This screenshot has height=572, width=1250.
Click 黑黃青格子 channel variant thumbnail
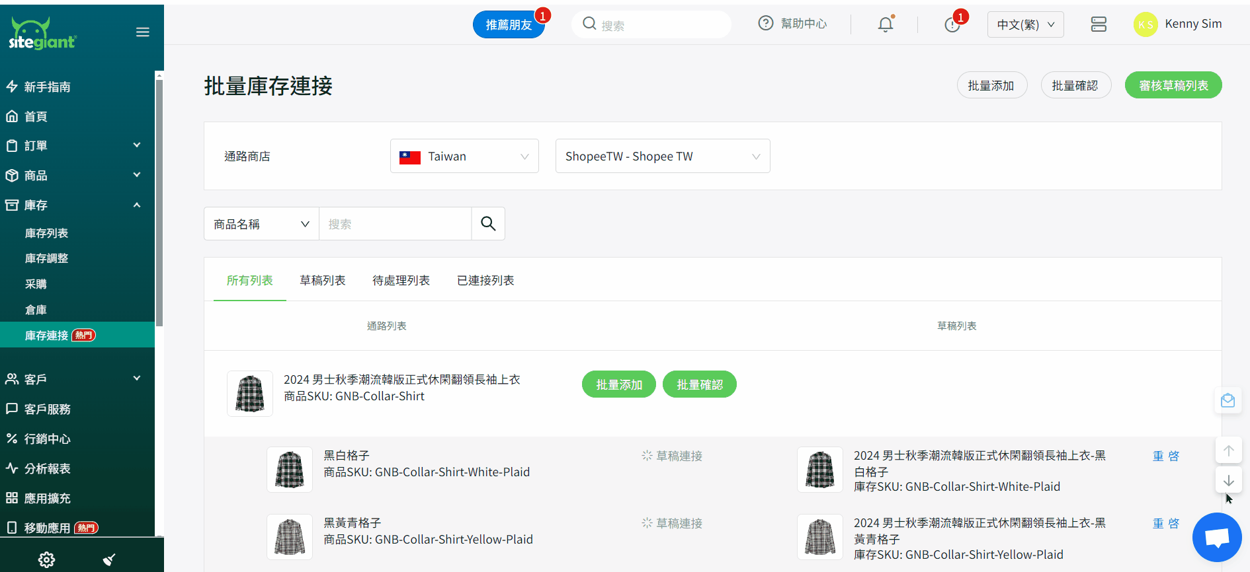(x=290, y=537)
